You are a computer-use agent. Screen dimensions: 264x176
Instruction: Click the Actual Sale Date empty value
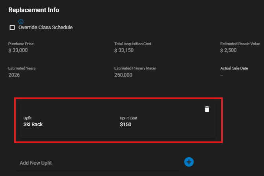[222, 75]
